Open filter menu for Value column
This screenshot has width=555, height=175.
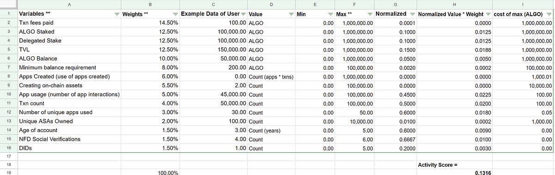290,14
